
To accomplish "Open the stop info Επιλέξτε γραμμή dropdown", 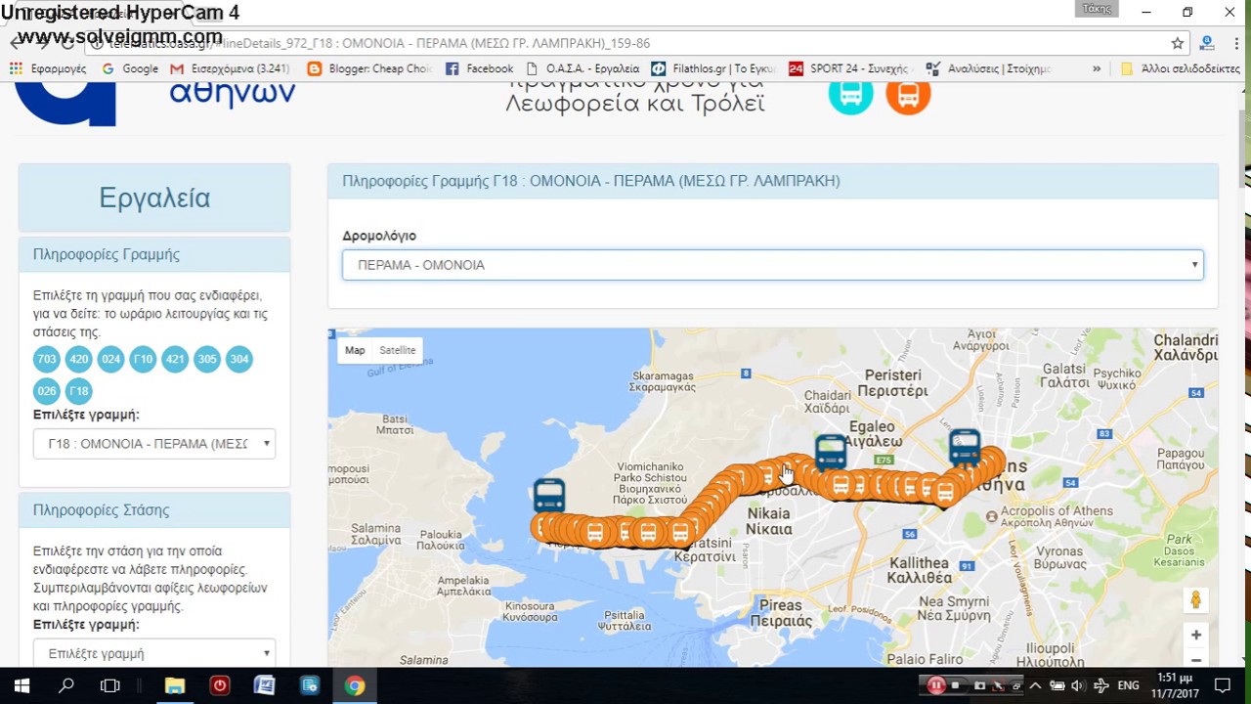I will 154,653.
